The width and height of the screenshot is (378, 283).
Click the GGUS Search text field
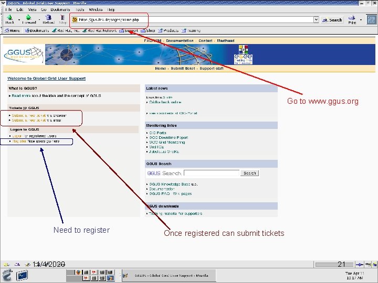tap(212, 173)
